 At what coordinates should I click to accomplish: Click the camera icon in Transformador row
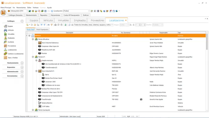point(141,99)
